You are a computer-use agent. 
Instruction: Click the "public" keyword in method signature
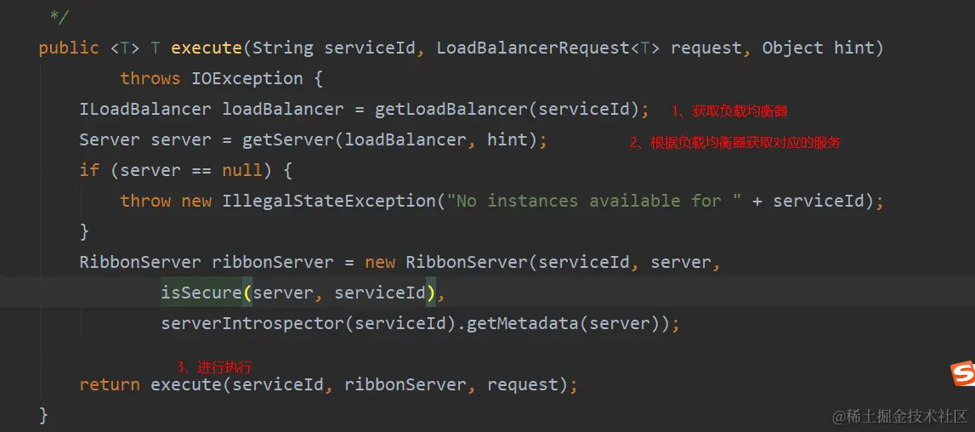(x=69, y=48)
